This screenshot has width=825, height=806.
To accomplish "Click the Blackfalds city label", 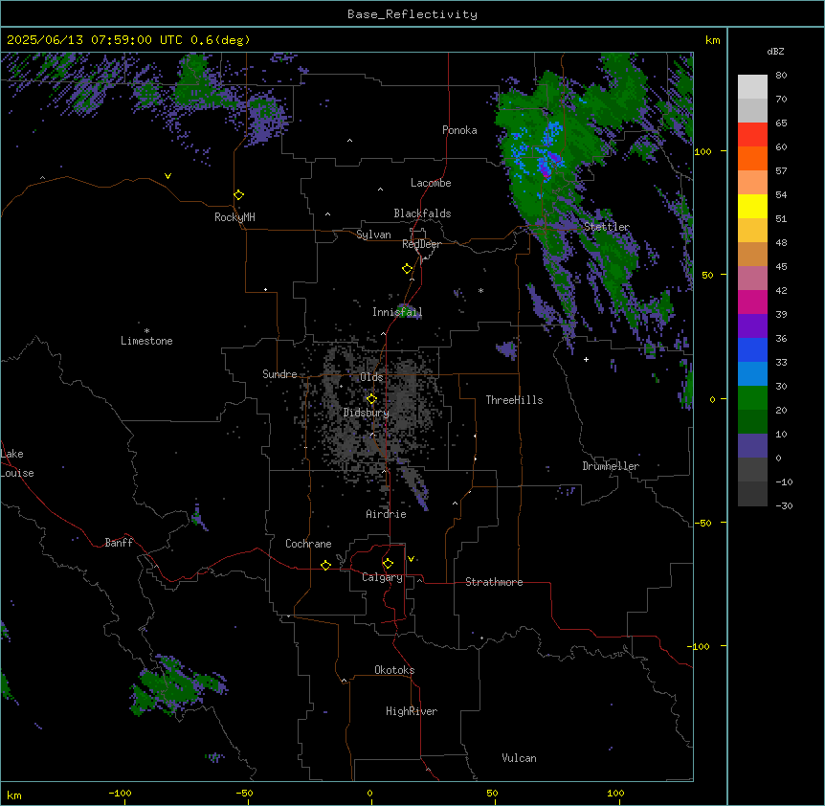I will (422, 213).
